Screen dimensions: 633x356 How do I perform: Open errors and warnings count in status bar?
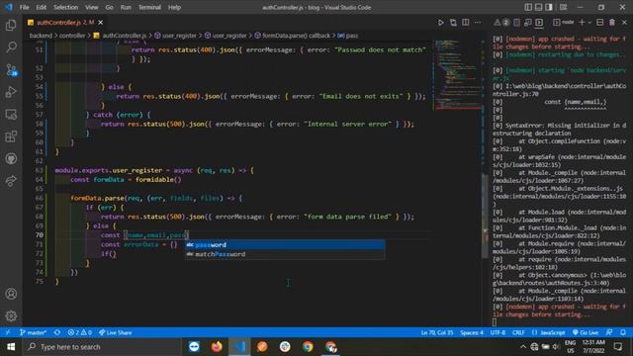tap(79, 332)
